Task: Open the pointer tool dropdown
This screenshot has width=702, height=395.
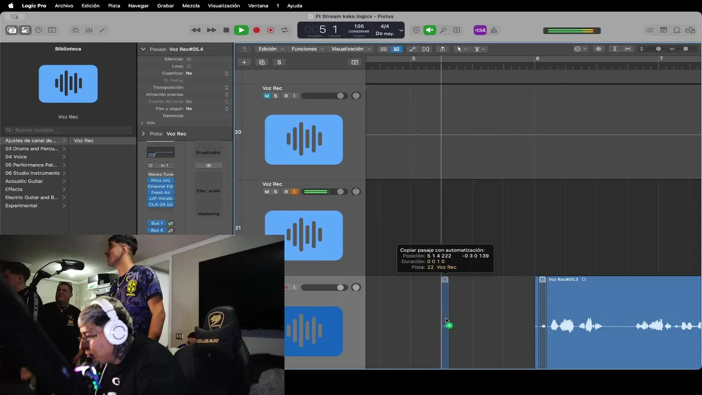Action: point(462,49)
